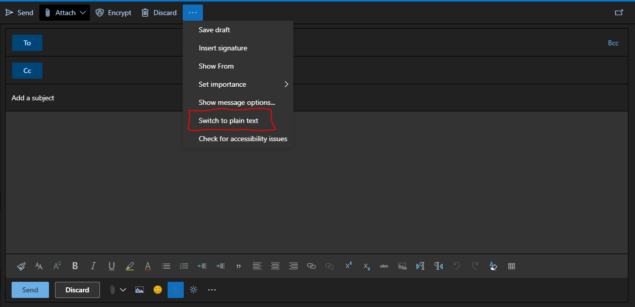The image size is (635, 307).
Task: Toggle strikethrough formatting
Action: click(x=384, y=266)
